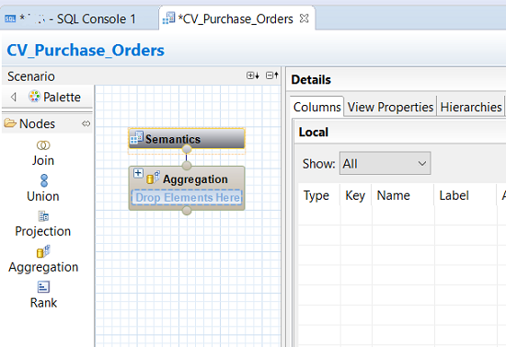
Task: Select the Union node icon in palette
Action: (44, 180)
